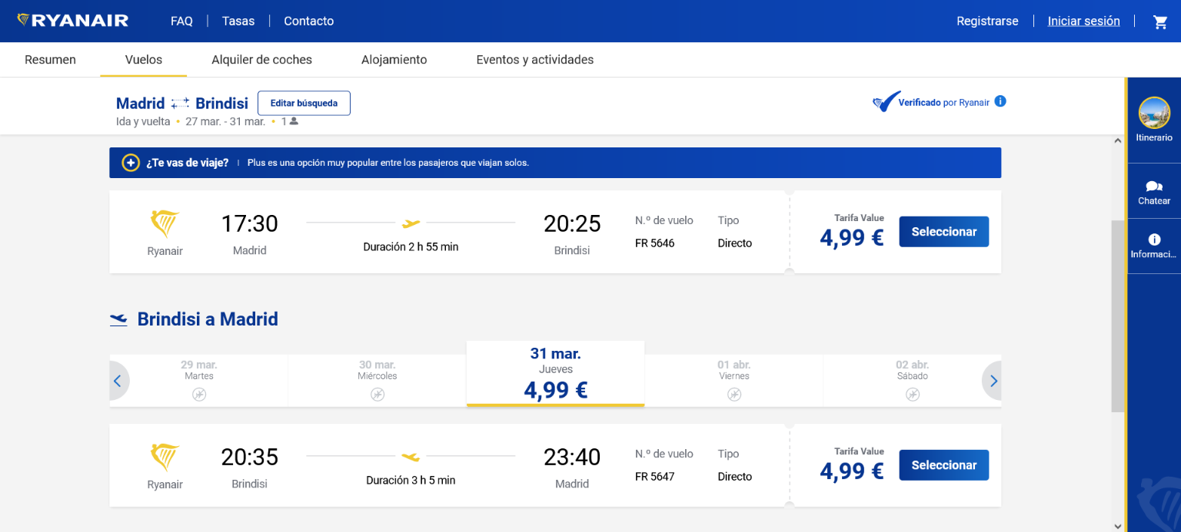The width and height of the screenshot is (1181, 532).
Task: Click Registrarse to sign up
Action: coord(987,21)
